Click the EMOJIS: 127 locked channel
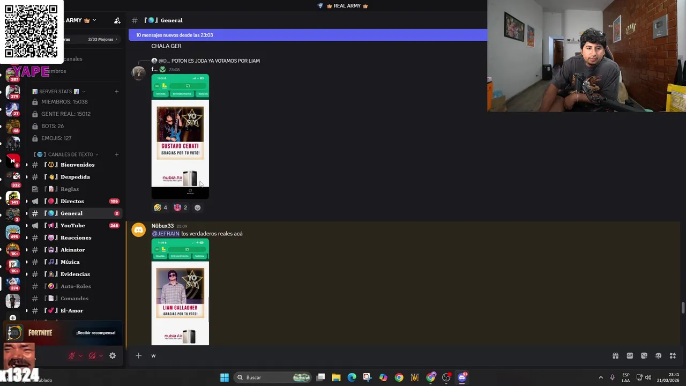This screenshot has width=686, height=386. pos(75,138)
